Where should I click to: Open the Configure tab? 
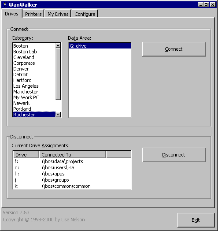tap(85, 14)
